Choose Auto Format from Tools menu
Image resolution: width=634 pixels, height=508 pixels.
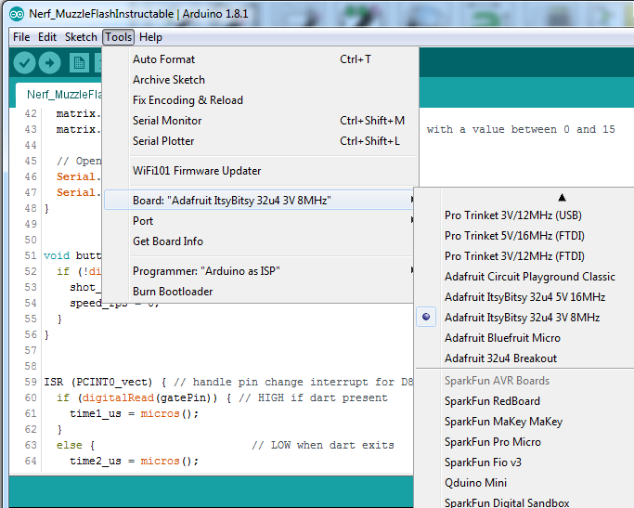click(261, 59)
